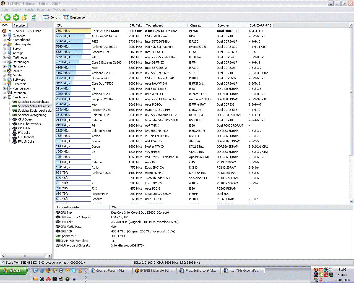The height and width of the screenshot is (283, 354).
Task: Toggle the status bar Store Mem checkbox
Action: (x=3, y=263)
